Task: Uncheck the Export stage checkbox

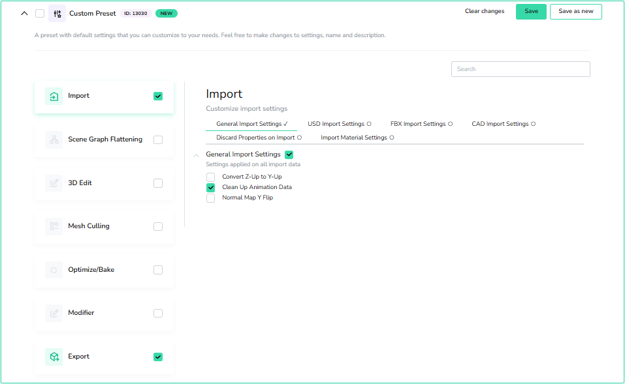Action: [157, 357]
